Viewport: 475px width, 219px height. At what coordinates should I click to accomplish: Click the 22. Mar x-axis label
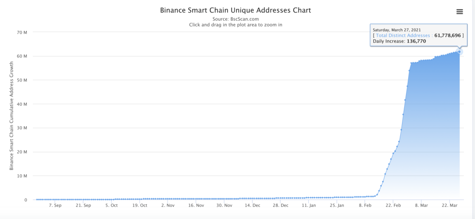(x=450, y=205)
